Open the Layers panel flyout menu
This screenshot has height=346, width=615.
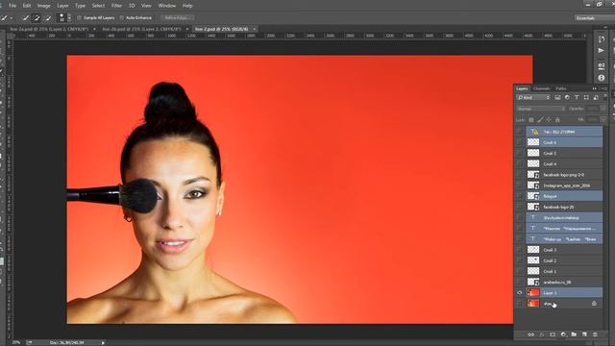pyautogui.click(x=604, y=88)
